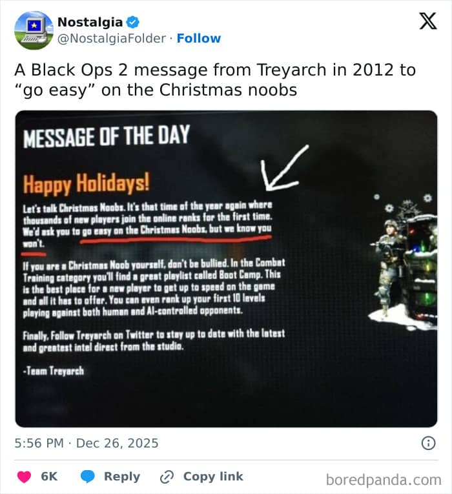The width and height of the screenshot is (452, 494).
Task: Like the tweet with heart icon
Action: tap(24, 477)
